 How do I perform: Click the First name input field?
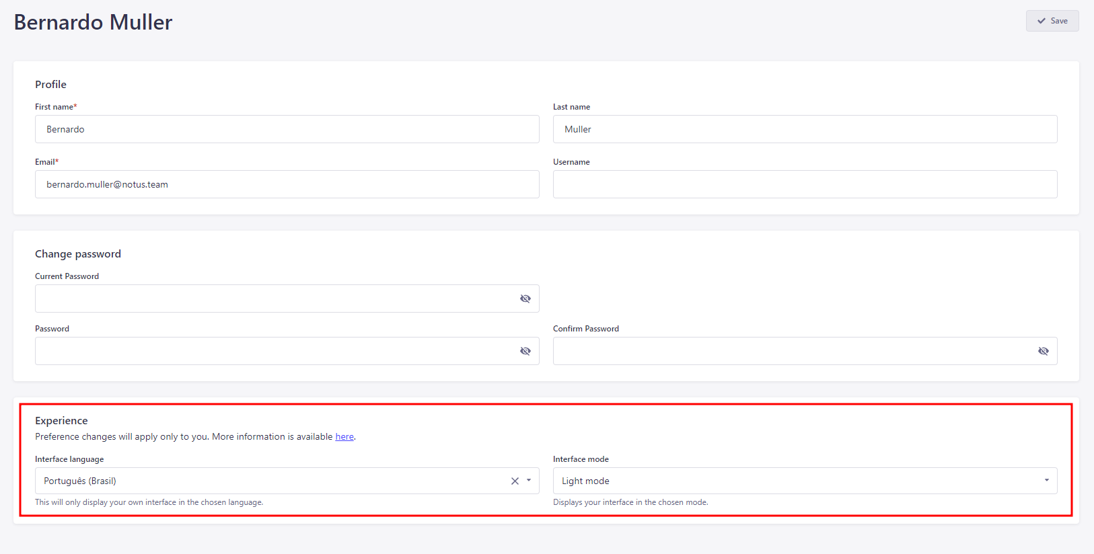tap(287, 129)
